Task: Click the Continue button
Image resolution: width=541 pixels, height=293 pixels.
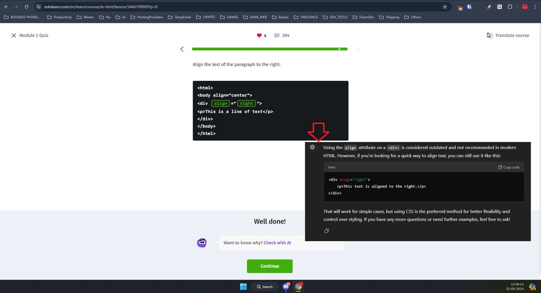Action: coord(270,266)
